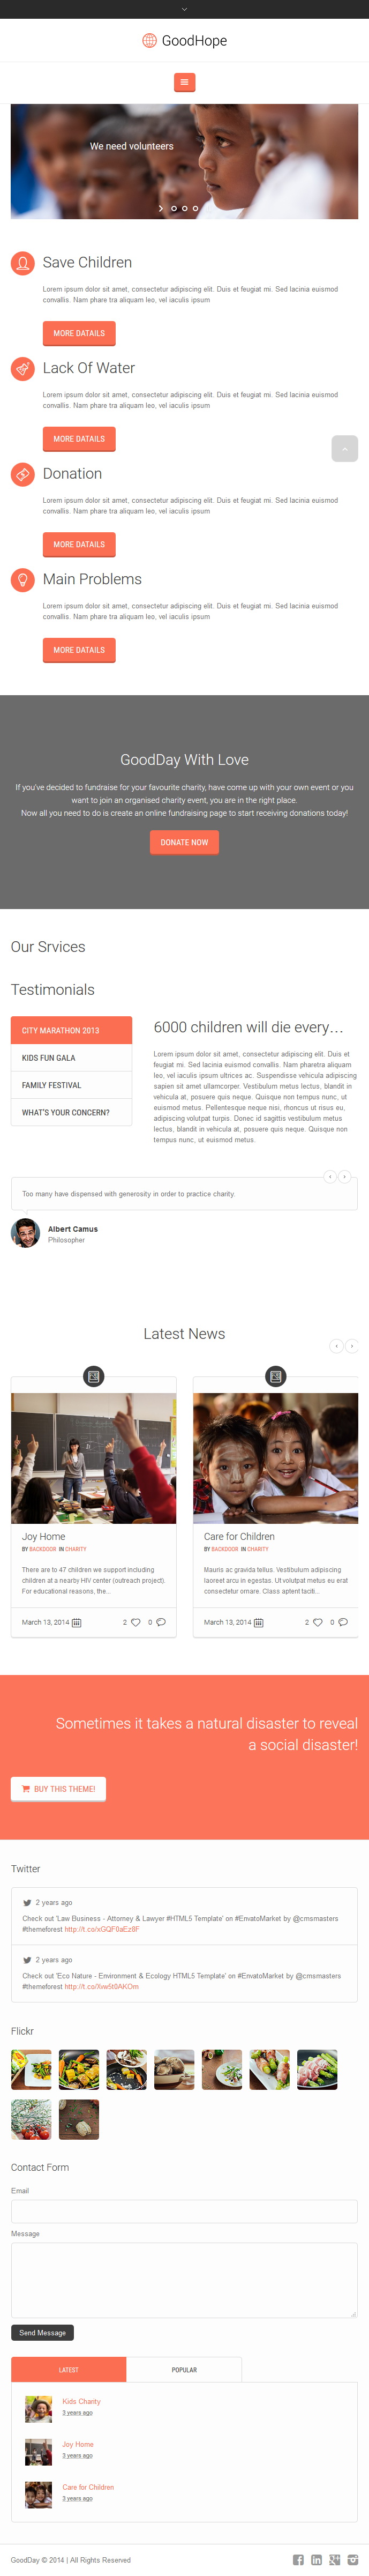Click the LinkedIn icon in footer

point(316,2559)
